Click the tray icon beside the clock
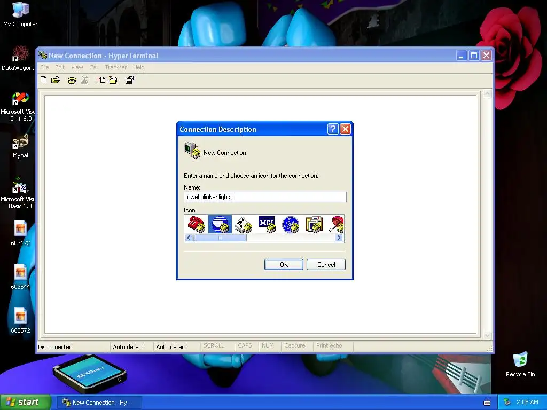Viewport: 547px width, 410px height. [x=507, y=403]
